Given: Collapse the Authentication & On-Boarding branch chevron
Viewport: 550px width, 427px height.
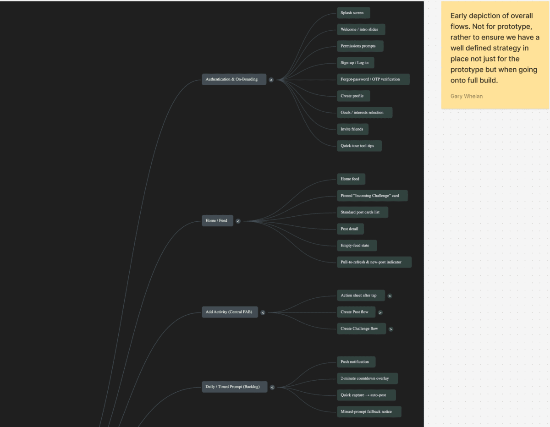Looking at the screenshot, I should tap(271, 80).
